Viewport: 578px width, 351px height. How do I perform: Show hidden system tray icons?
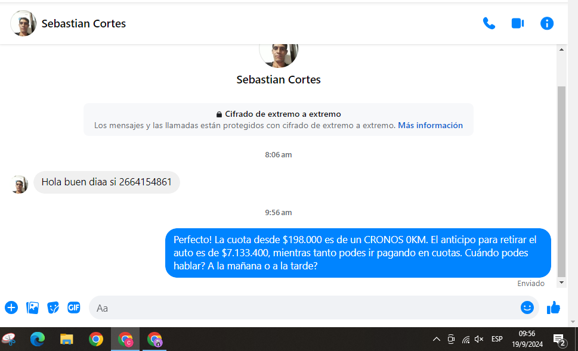click(x=437, y=339)
